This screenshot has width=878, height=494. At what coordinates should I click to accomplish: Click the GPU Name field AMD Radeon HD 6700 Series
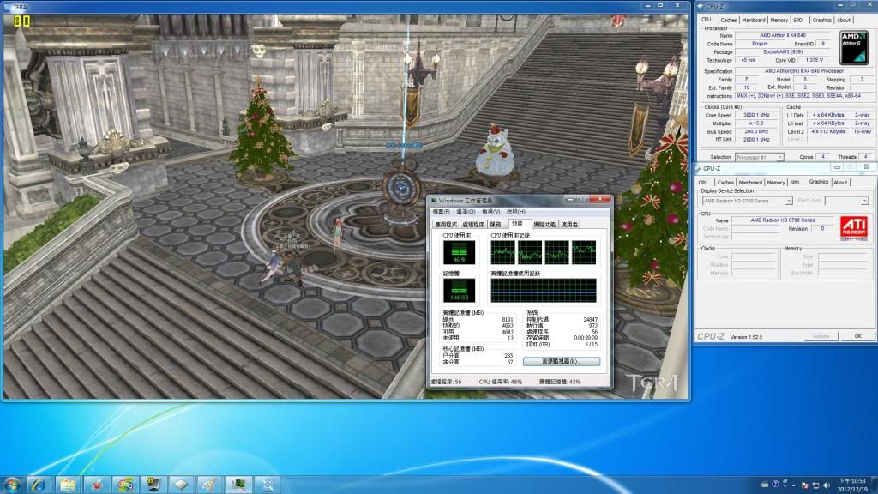[x=783, y=220]
